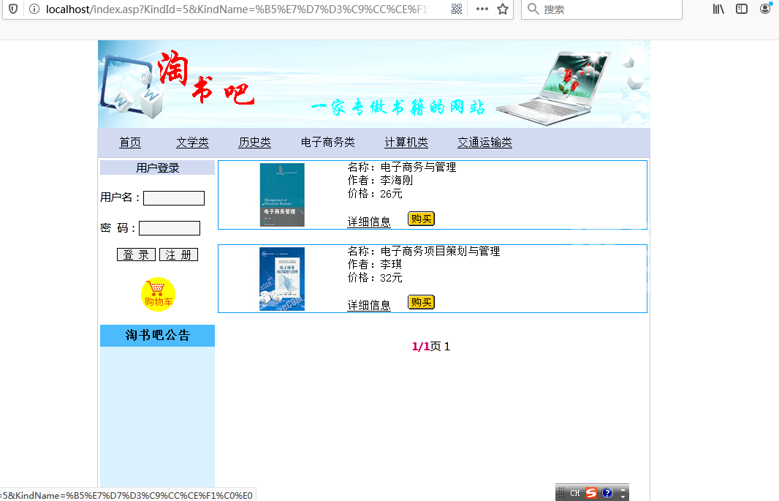Click the Sogou input method icon
The height and width of the screenshot is (501, 779).
coord(591,493)
